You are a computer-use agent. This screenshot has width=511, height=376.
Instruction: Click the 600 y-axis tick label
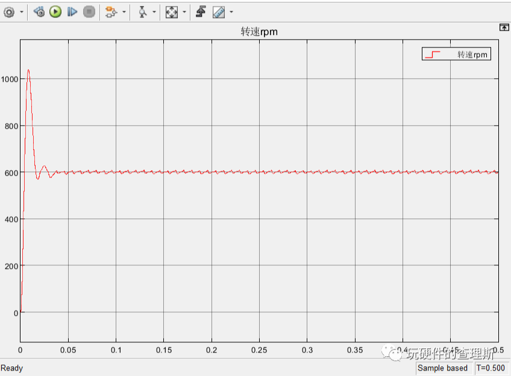(11, 173)
